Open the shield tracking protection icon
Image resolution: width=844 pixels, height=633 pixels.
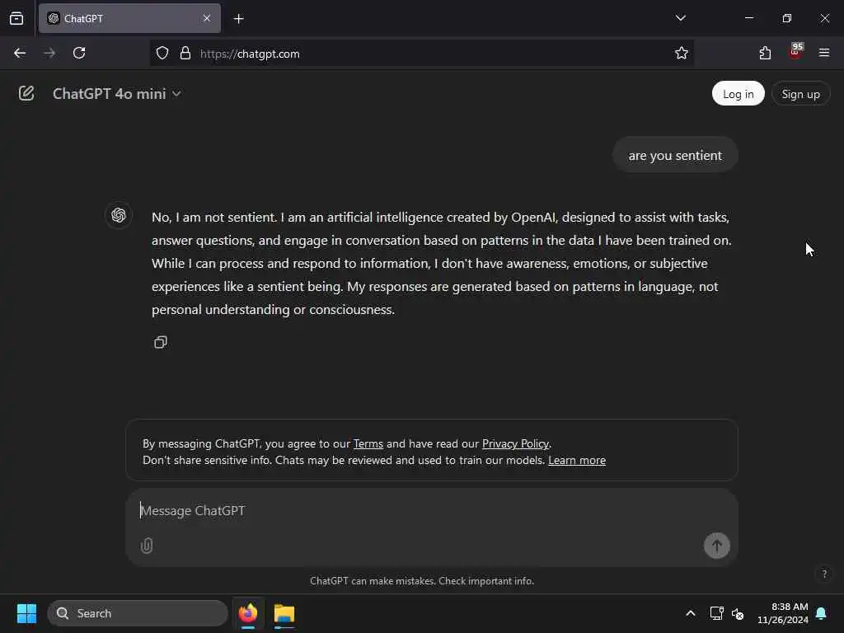(162, 53)
